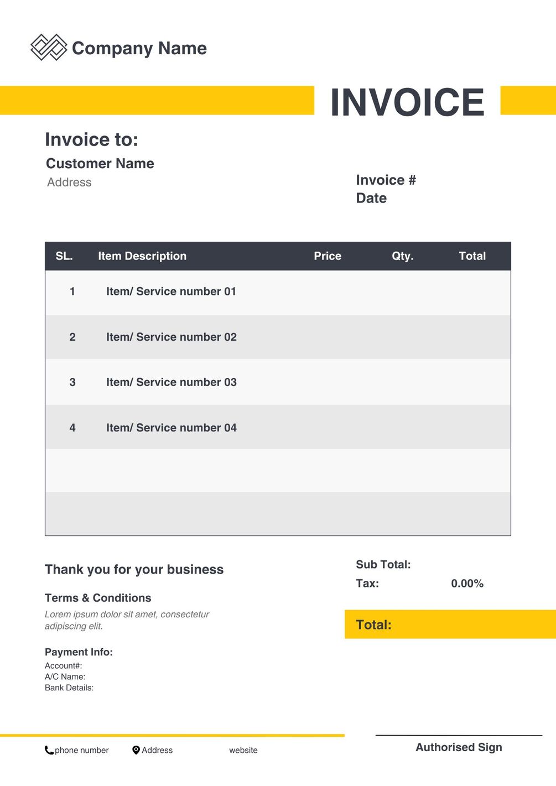556x786 pixels.
Task: Select the Customer Name field
Action: [x=100, y=164]
